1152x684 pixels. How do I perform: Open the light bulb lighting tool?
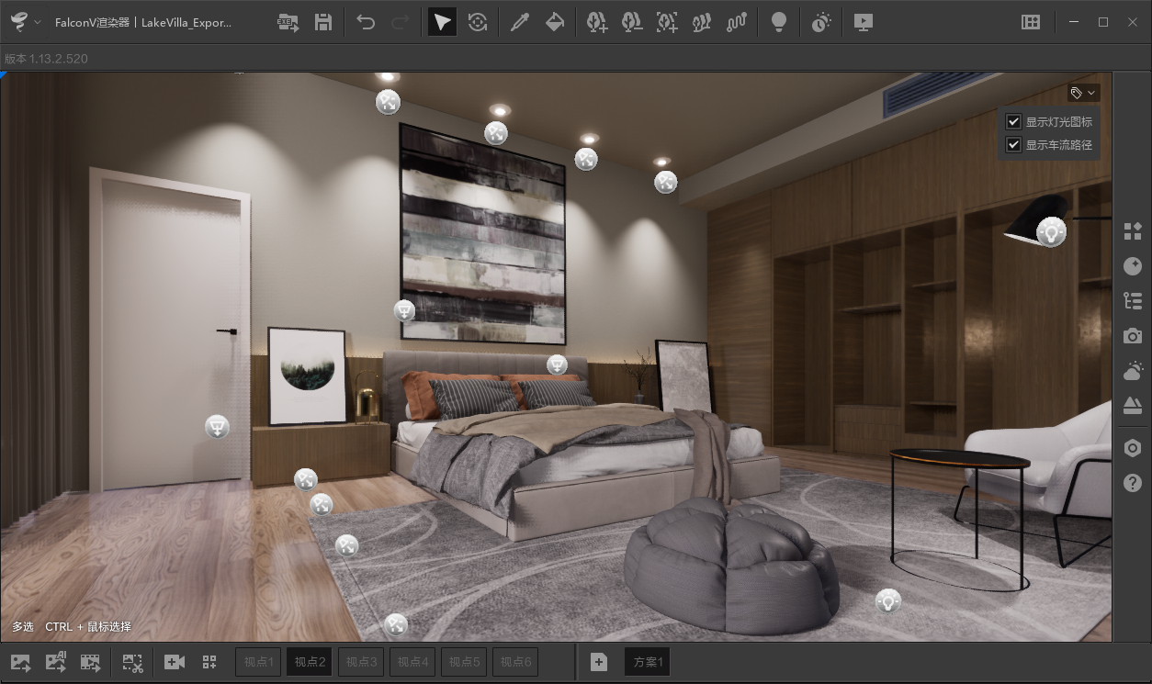click(779, 23)
